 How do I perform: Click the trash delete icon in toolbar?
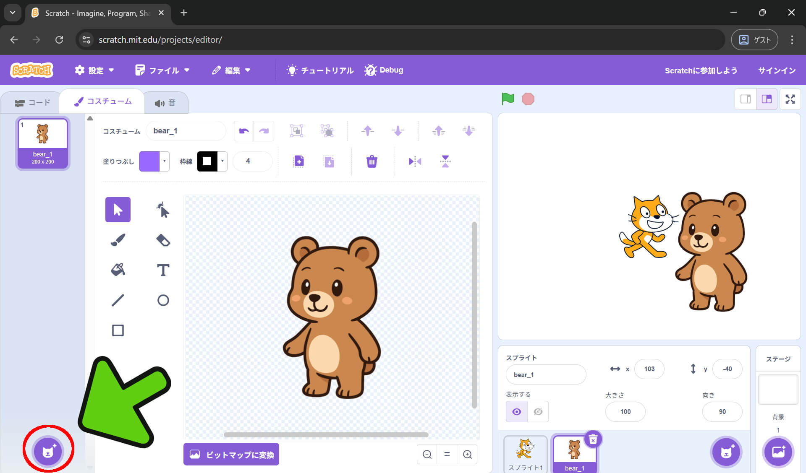(x=372, y=161)
